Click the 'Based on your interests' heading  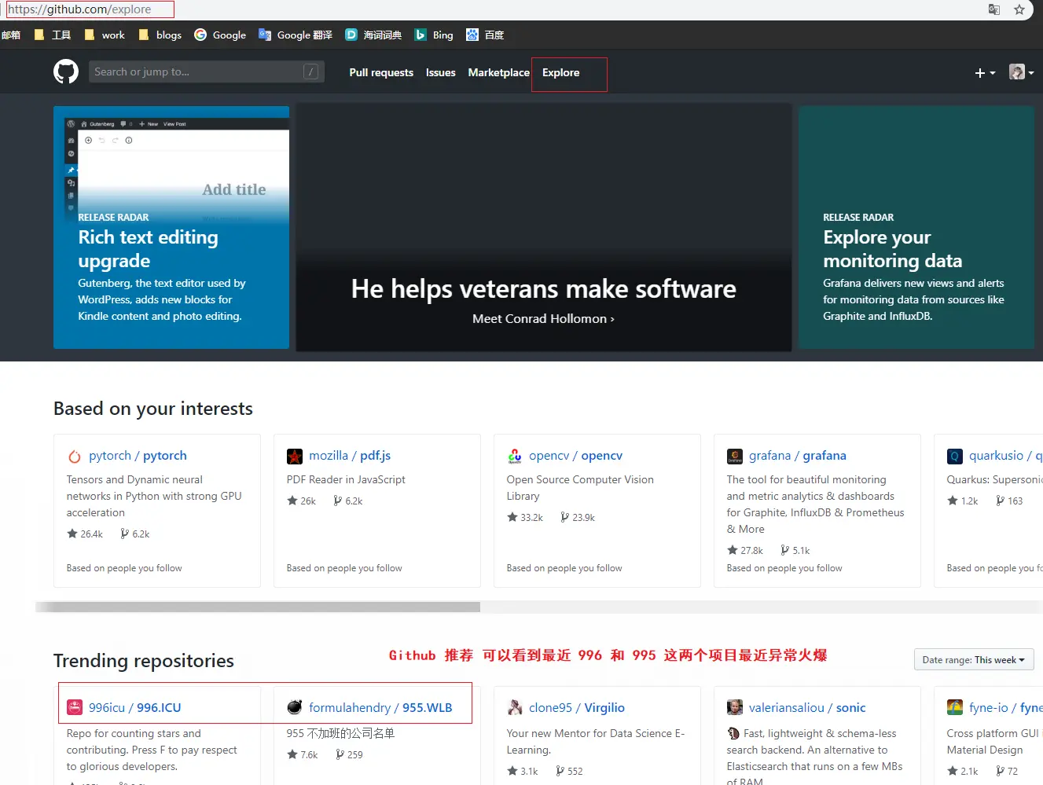tap(153, 409)
